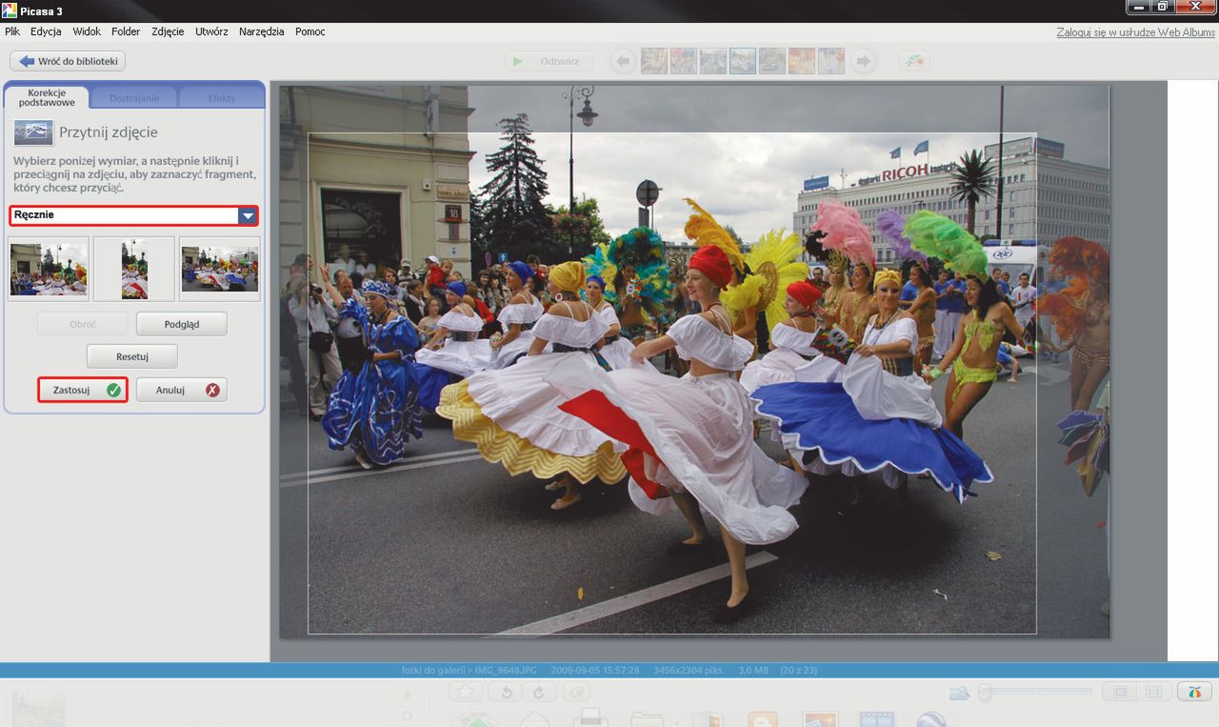Image resolution: width=1219 pixels, height=727 pixels.
Task: Select the first filmstrip thumbnail at top
Action: tap(654, 61)
